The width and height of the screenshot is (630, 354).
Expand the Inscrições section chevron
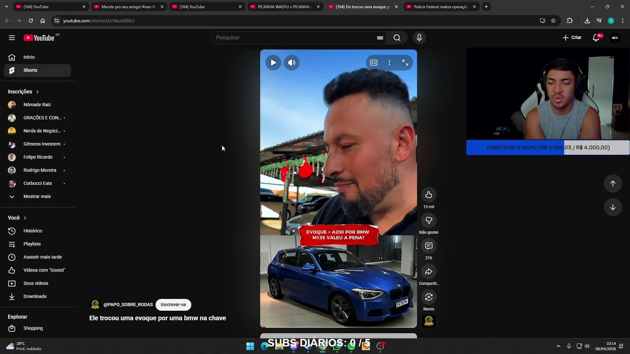(x=37, y=92)
